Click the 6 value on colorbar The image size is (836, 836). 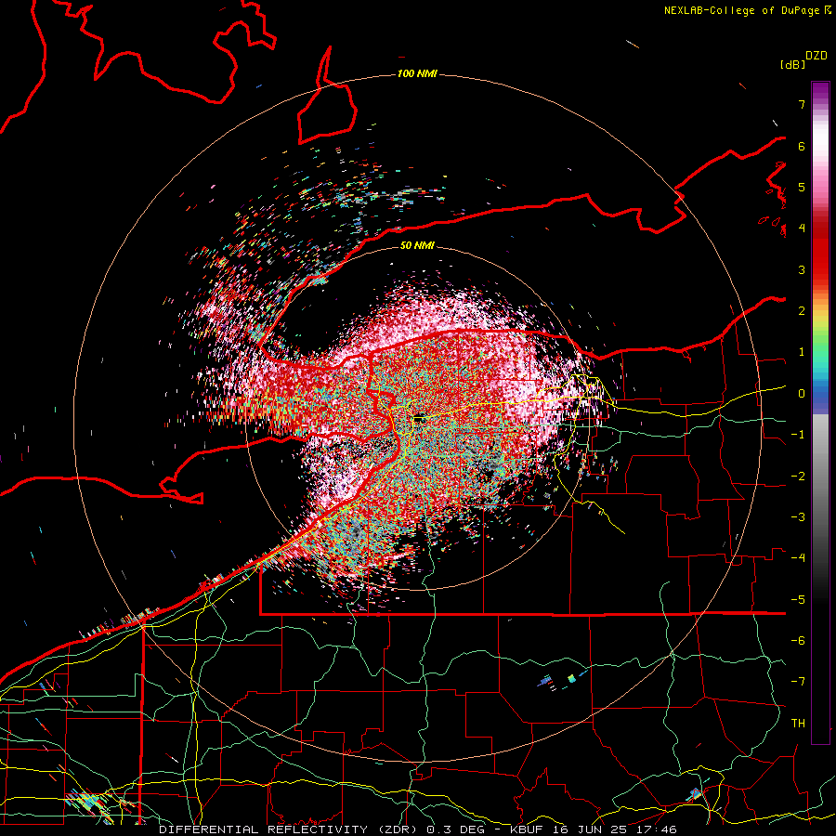[802, 146]
